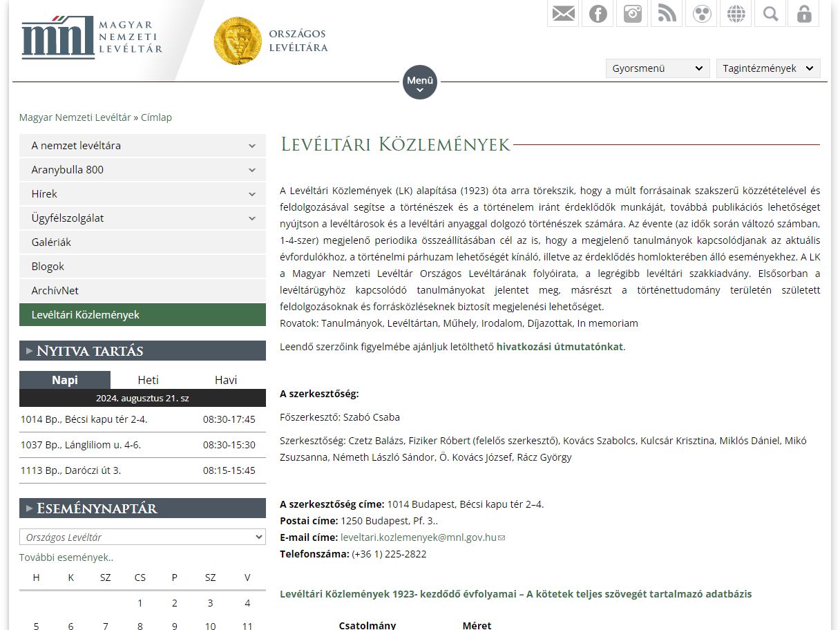Switch to the Napi tab
The width and height of the screenshot is (840, 630).
tap(65, 380)
